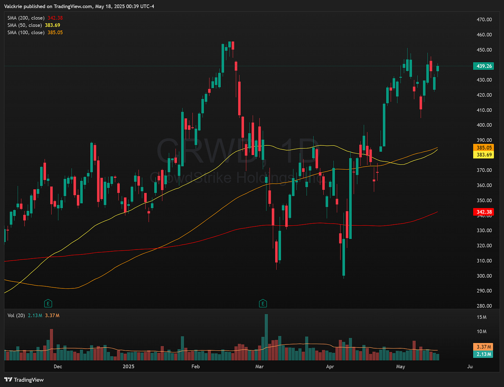Click the 15M volume scale label

point(482,317)
